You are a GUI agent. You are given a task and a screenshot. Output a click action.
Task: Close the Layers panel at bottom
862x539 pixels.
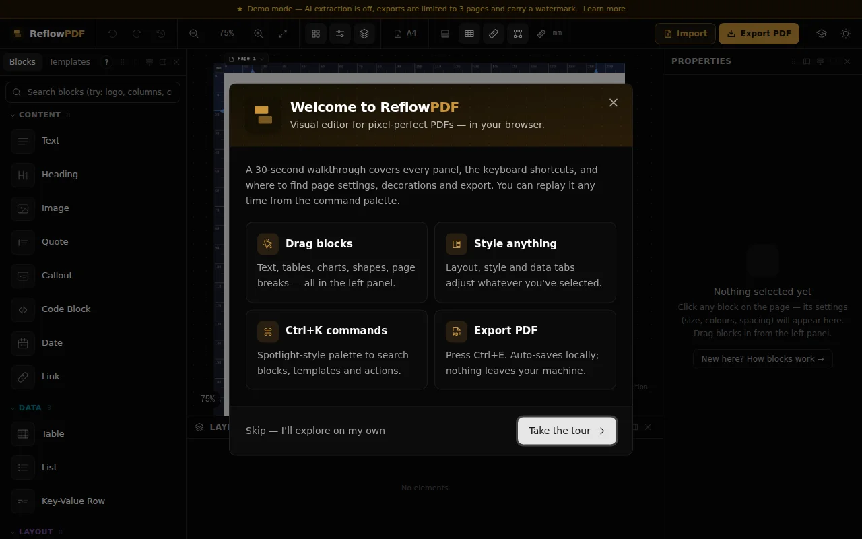[648, 427]
